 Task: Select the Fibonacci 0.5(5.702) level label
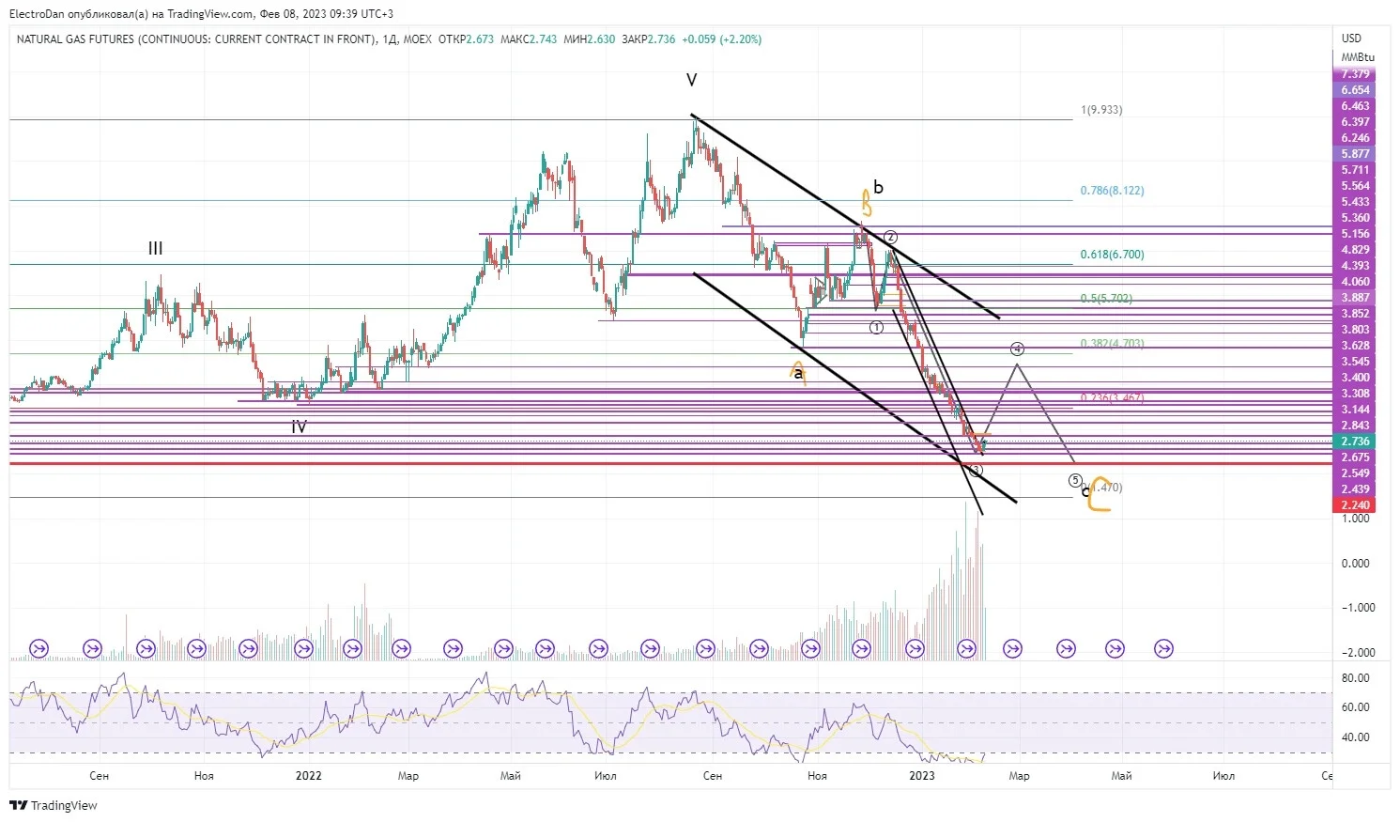pos(1106,299)
